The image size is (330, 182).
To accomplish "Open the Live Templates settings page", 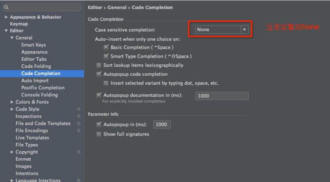I will point(32,138).
